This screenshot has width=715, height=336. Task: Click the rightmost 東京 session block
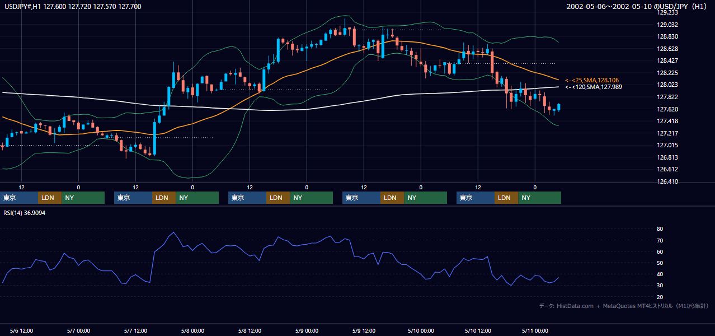476,198
